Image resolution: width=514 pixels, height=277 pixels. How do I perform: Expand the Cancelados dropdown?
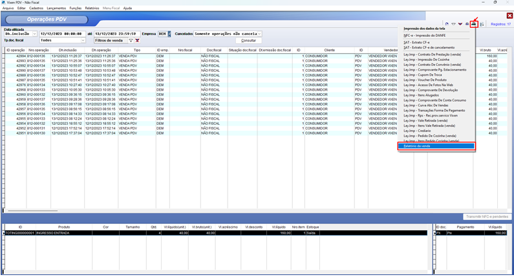[259, 34]
